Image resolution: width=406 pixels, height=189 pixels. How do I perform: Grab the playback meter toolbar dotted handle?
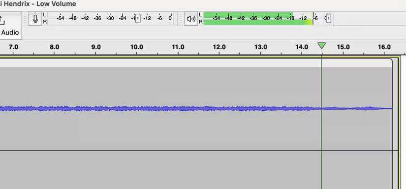click(x=181, y=19)
